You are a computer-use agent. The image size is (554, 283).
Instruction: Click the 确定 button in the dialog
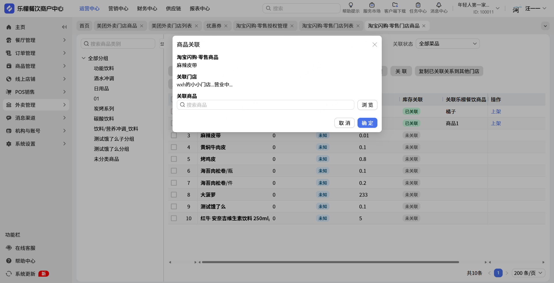click(x=367, y=123)
